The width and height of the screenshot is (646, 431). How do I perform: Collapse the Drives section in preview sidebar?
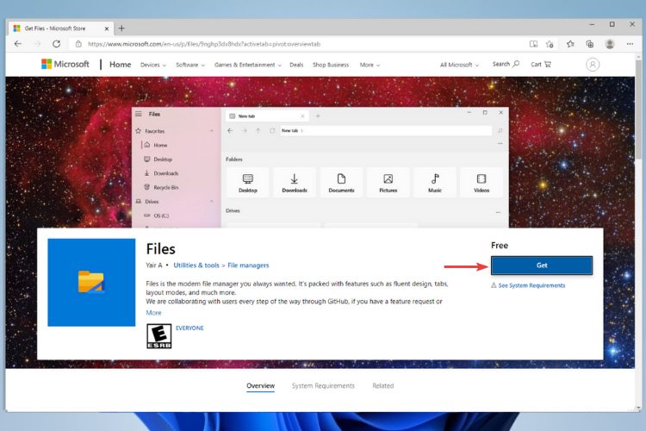point(212,201)
